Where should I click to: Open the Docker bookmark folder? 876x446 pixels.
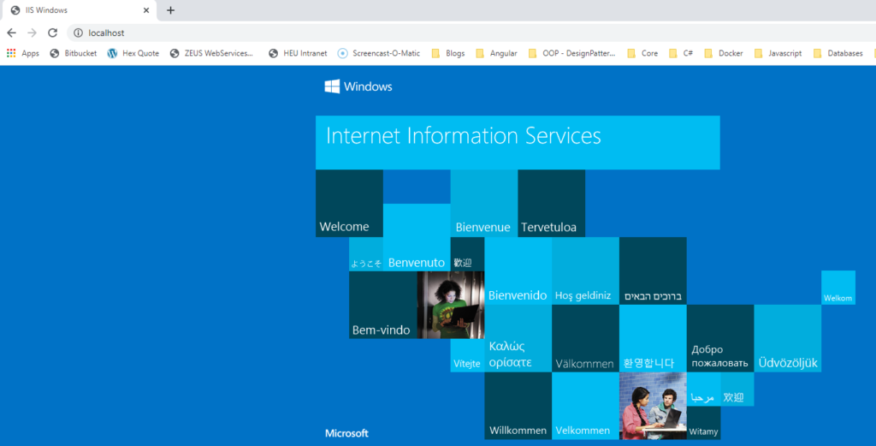(723, 53)
